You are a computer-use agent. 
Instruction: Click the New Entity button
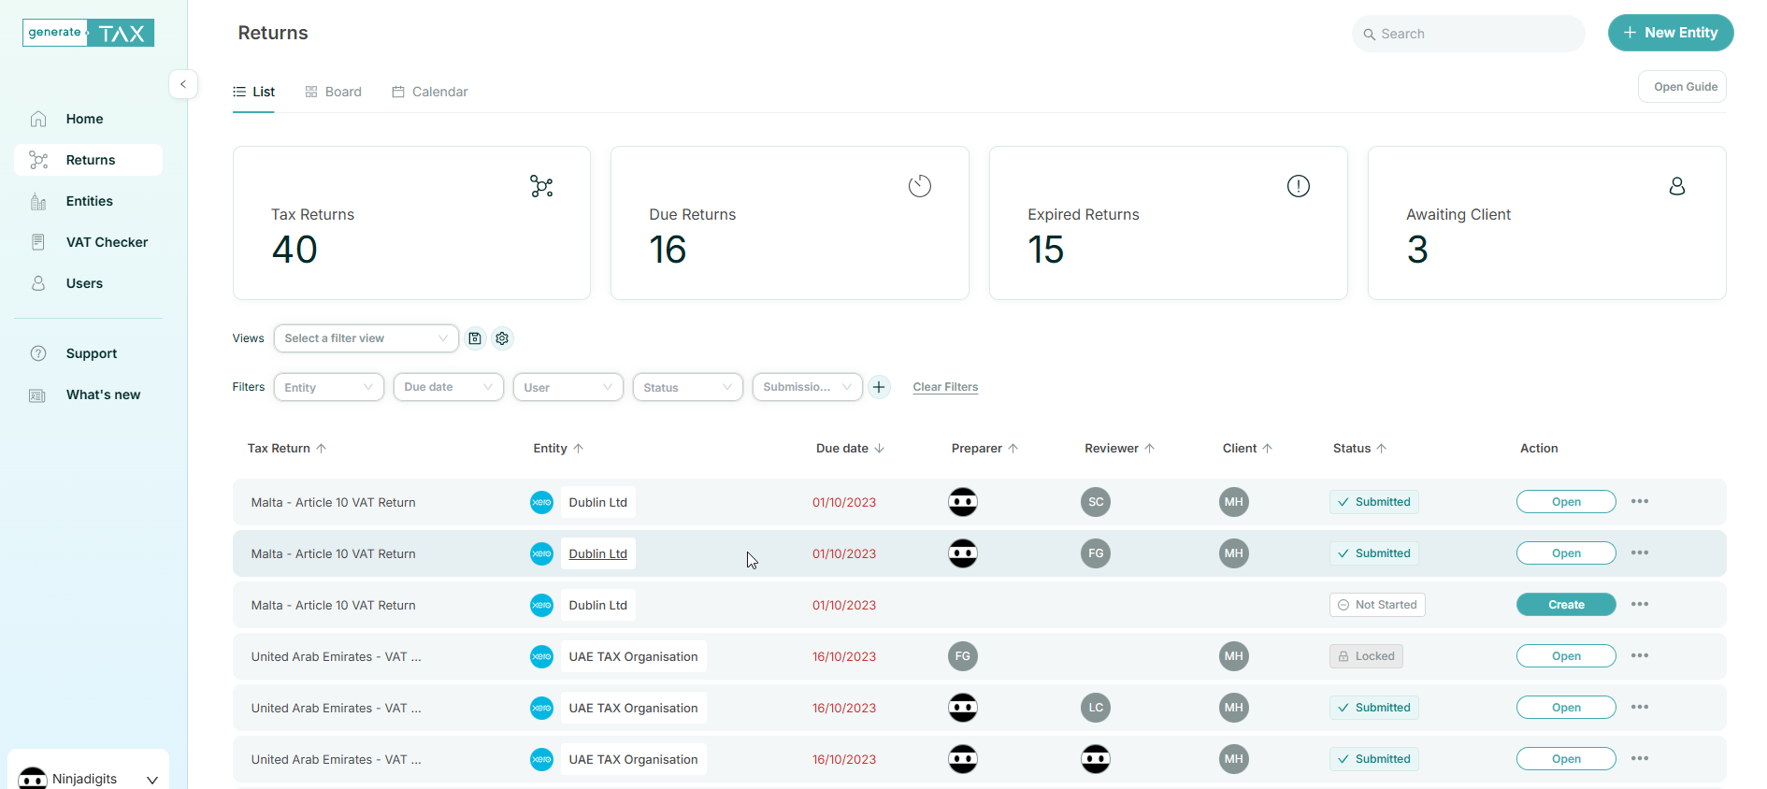pos(1670,33)
